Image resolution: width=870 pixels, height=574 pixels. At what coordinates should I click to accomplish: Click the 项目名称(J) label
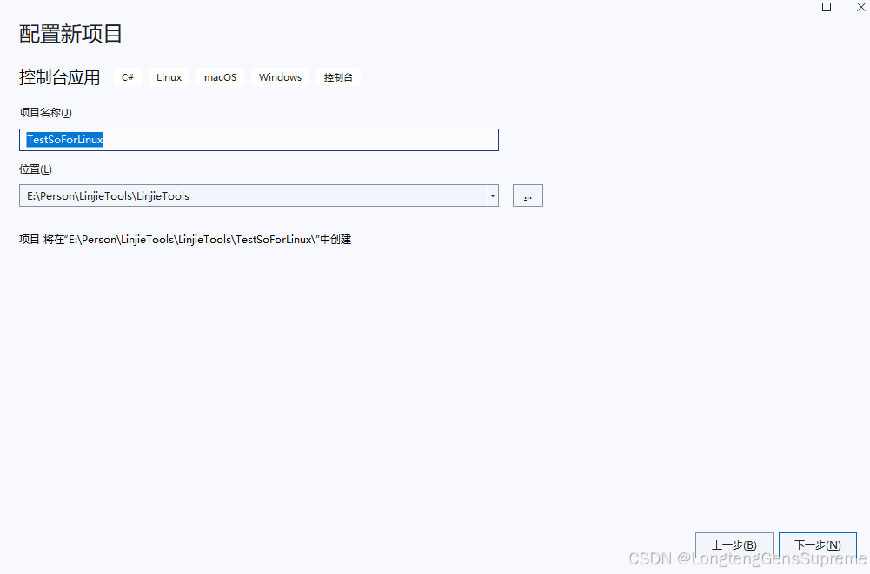pyautogui.click(x=45, y=113)
